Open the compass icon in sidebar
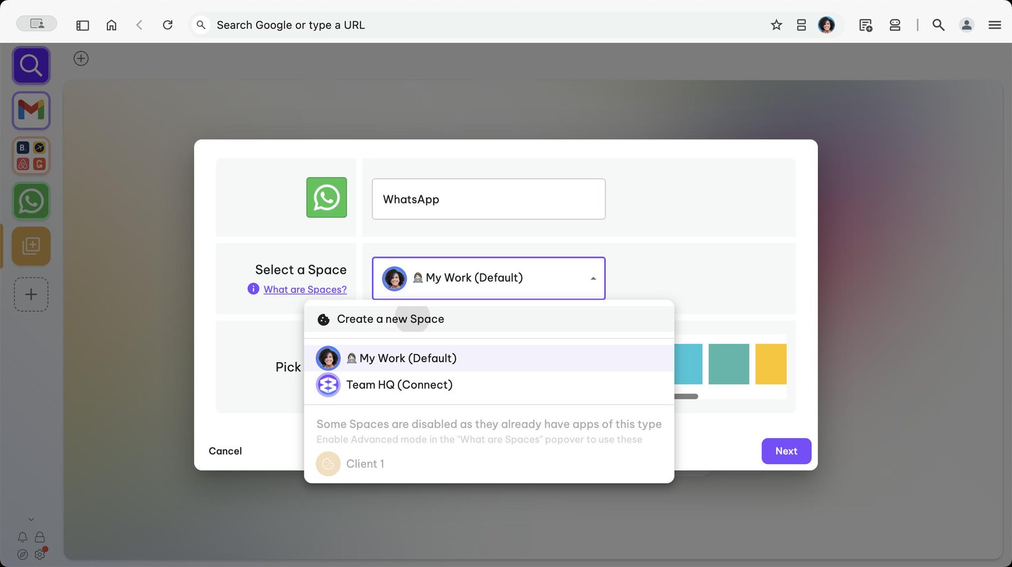 coord(23,554)
